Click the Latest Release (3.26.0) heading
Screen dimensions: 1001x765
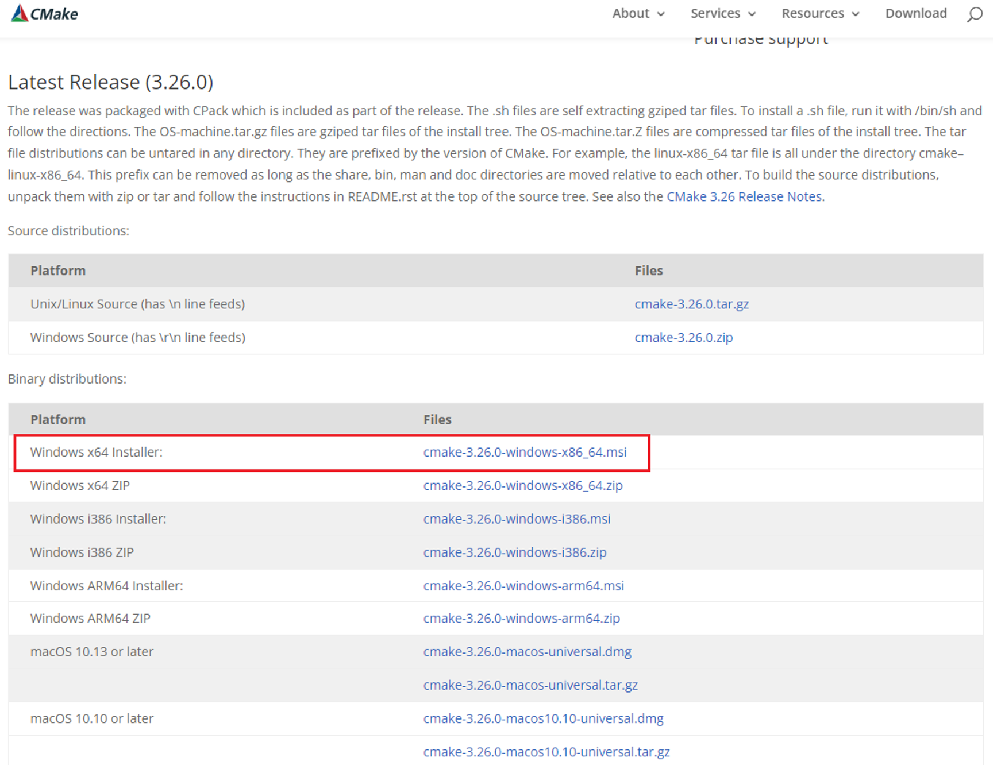click(x=110, y=82)
